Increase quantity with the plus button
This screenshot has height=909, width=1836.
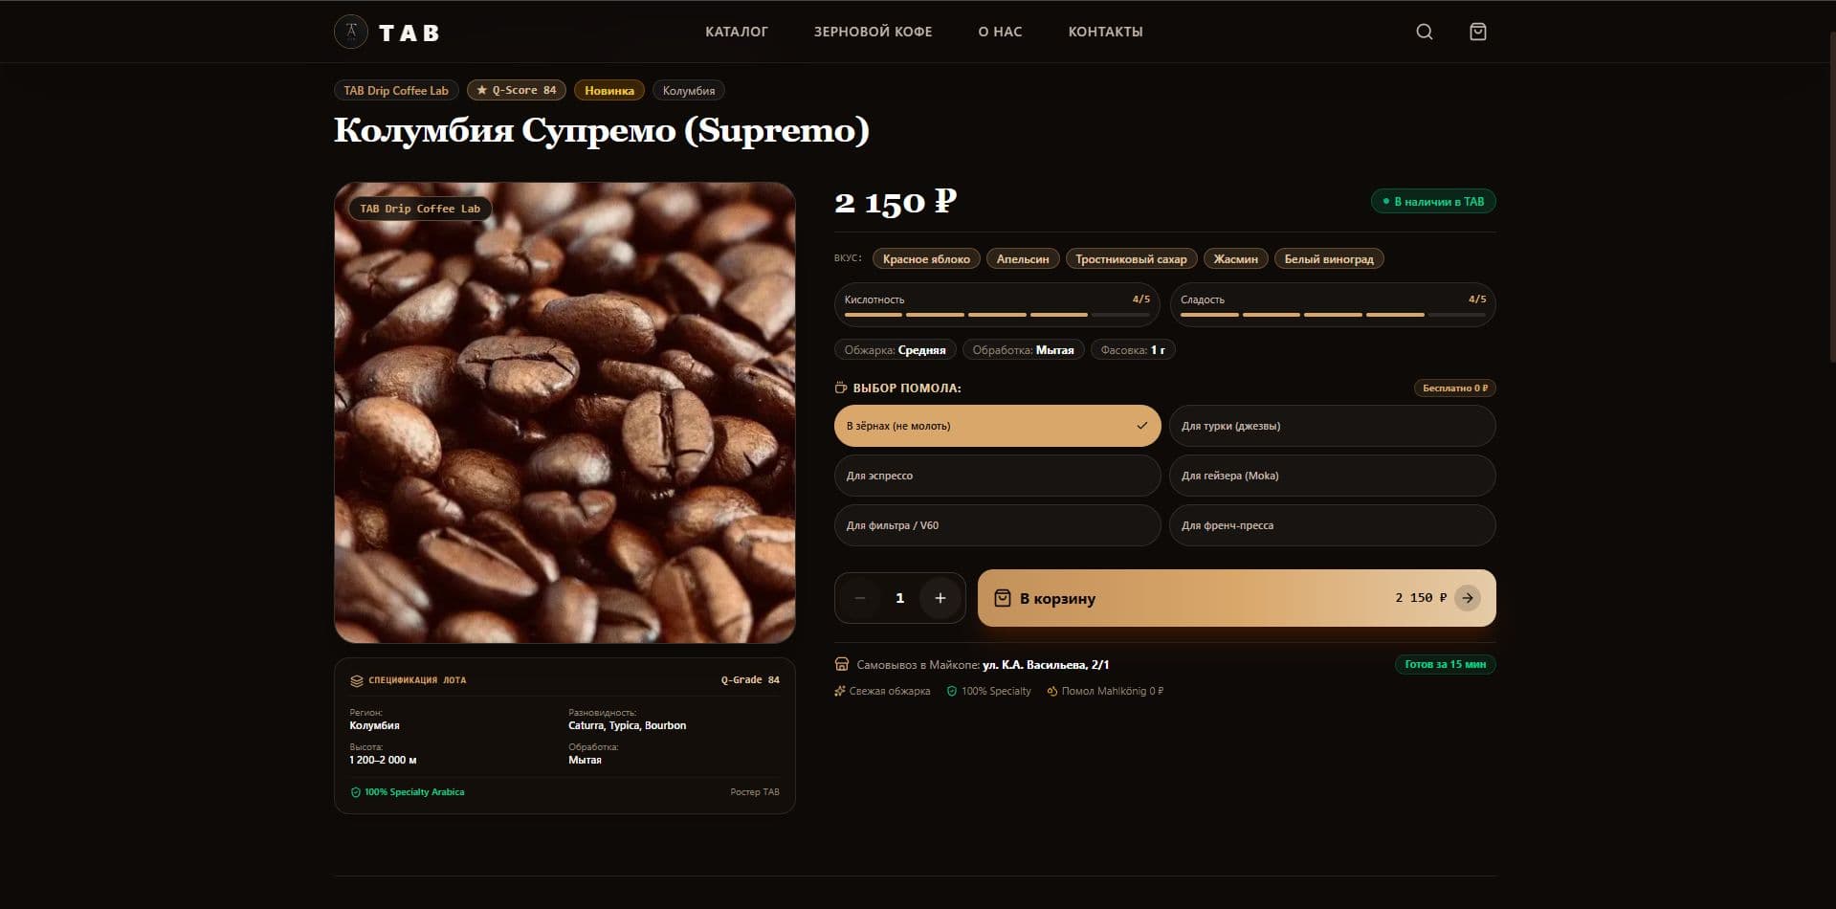click(x=940, y=598)
